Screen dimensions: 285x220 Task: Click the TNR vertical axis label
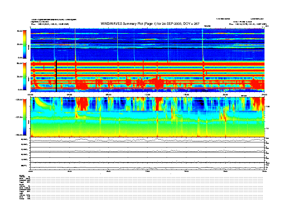click(x=28, y=123)
